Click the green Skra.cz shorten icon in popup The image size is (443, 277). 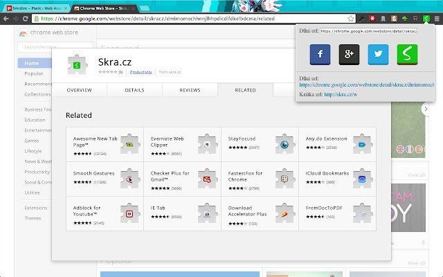pyautogui.click(x=407, y=55)
